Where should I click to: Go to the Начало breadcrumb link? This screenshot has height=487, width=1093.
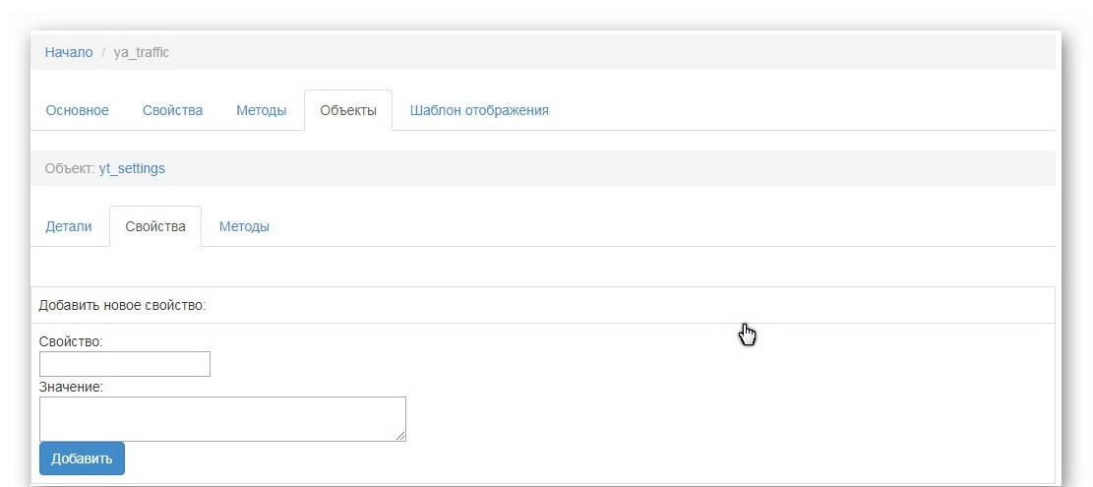[x=69, y=52]
